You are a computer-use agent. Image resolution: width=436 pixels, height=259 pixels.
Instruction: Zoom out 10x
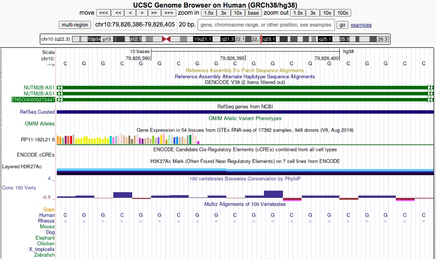[327, 13]
